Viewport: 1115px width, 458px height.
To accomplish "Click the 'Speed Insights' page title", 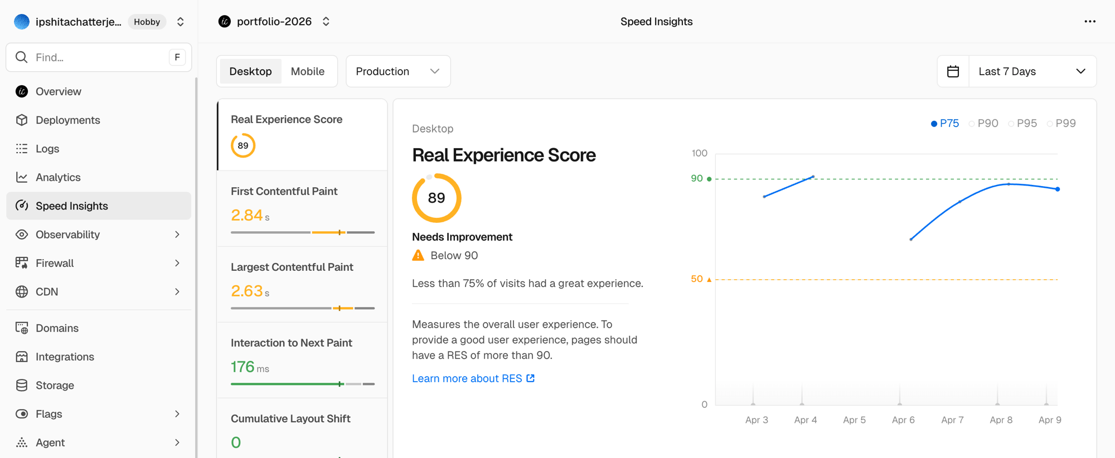I will 656,22.
